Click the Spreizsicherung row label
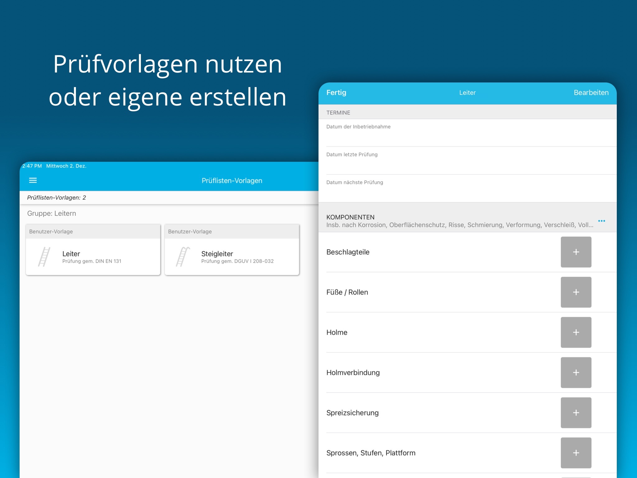637x478 pixels. (x=352, y=413)
